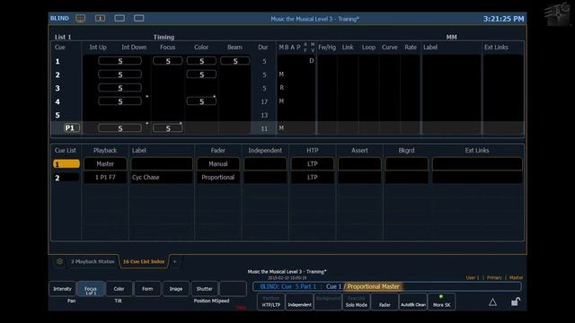
Task: Click the empty Label field of cue list 1
Action: pyautogui.click(x=162, y=164)
